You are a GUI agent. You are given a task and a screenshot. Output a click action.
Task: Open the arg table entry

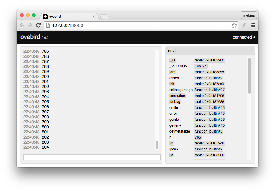click(173, 72)
